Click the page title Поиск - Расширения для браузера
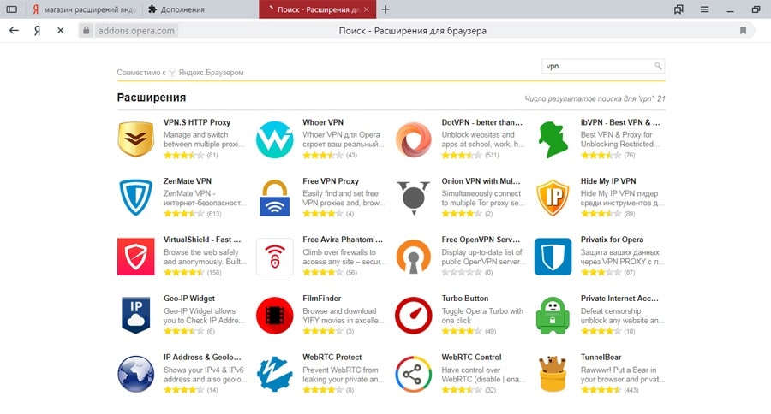The height and width of the screenshot is (414, 771). 413,31
